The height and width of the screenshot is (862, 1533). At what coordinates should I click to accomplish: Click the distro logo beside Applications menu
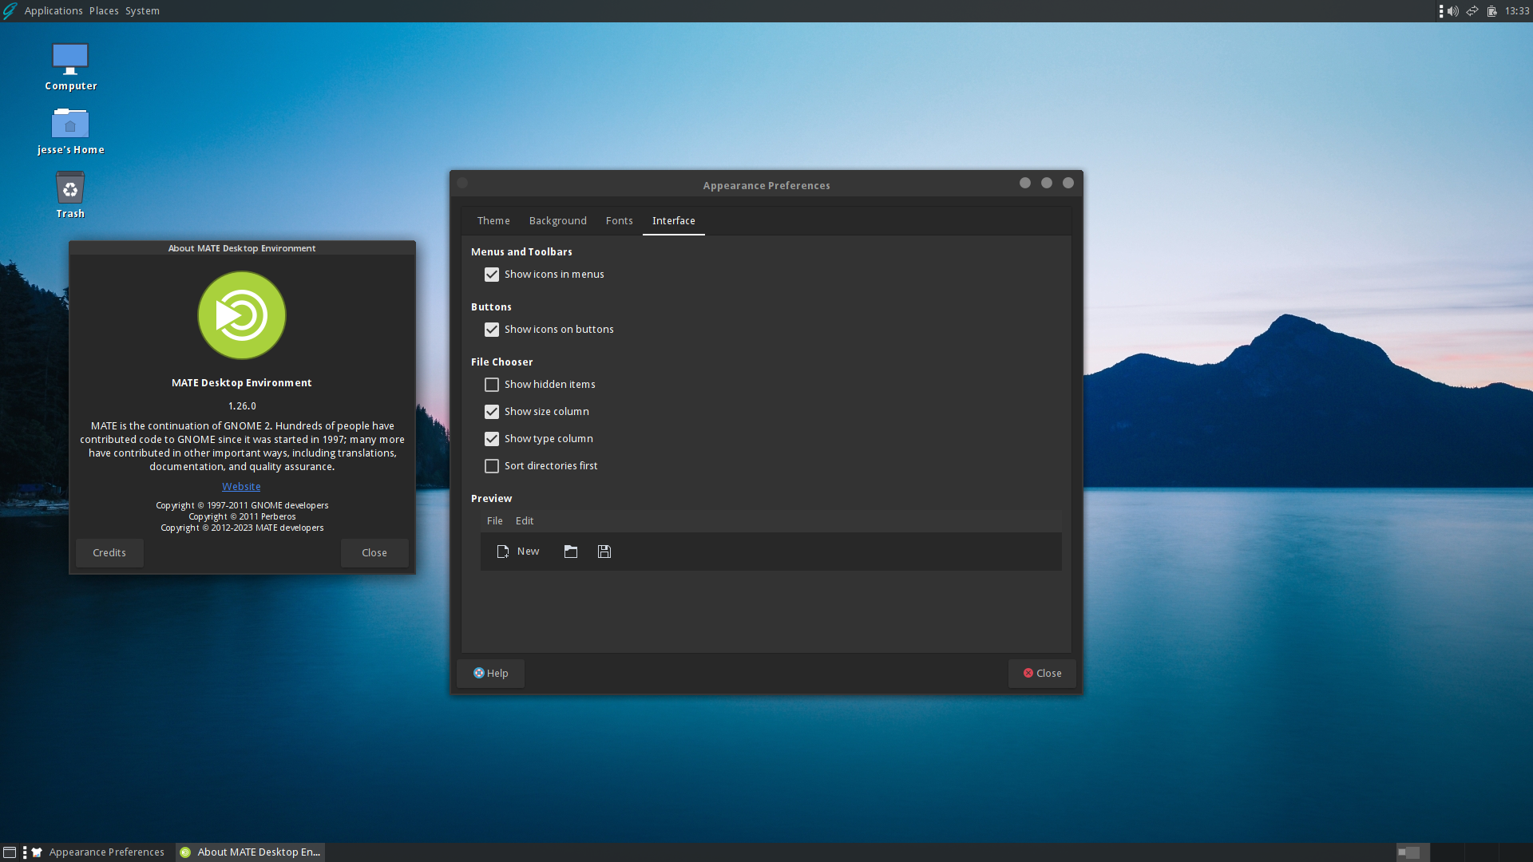click(10, 11)
